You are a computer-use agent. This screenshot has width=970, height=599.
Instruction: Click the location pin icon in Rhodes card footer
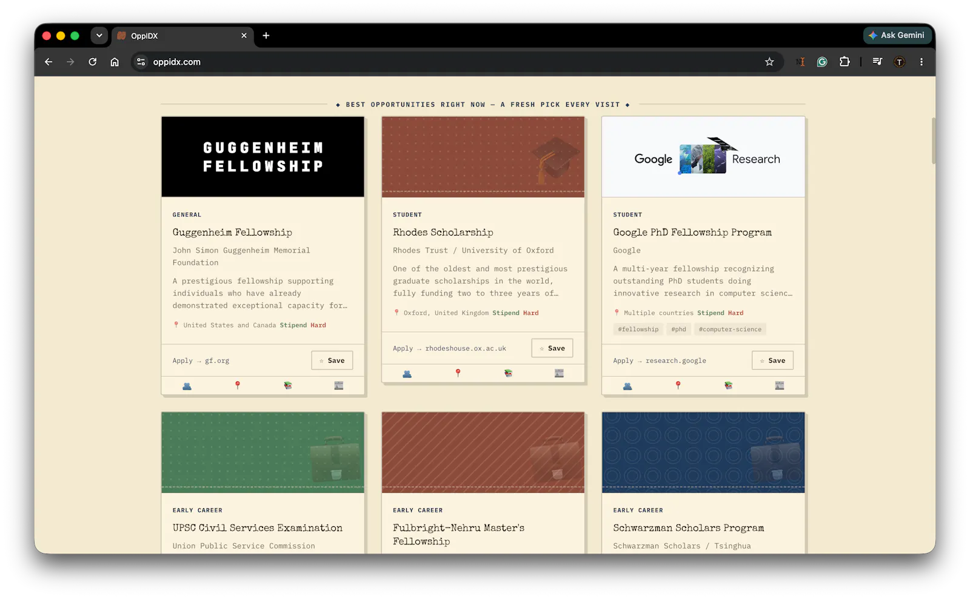(458, 374)
